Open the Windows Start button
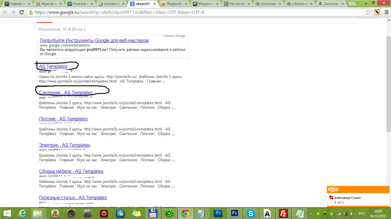This screenshot has height=219, width=391. [7, 214]
